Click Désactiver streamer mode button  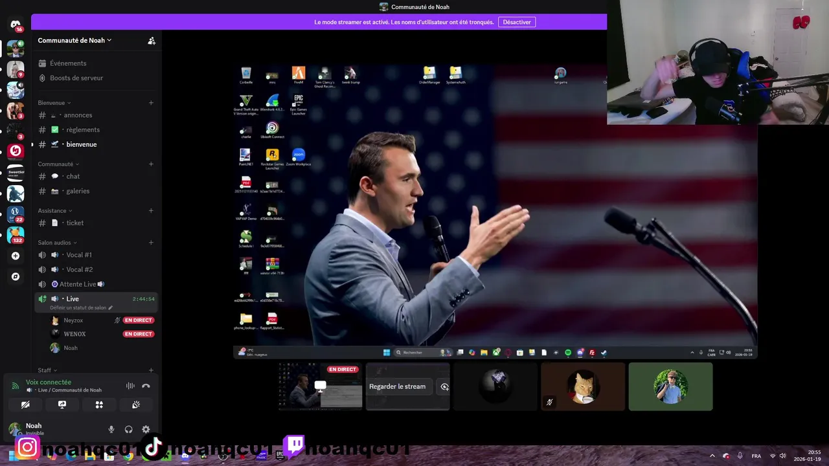(x=517, y=22)
